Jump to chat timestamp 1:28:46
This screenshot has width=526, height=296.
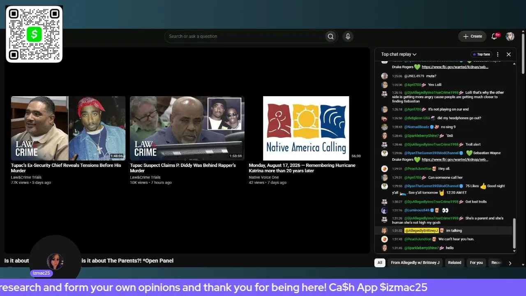[x=397, y=145]
